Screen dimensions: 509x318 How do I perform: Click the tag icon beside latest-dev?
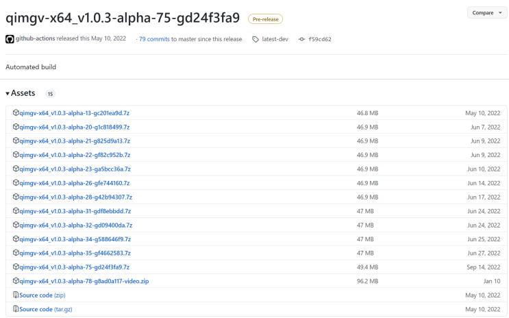(256, 39)
